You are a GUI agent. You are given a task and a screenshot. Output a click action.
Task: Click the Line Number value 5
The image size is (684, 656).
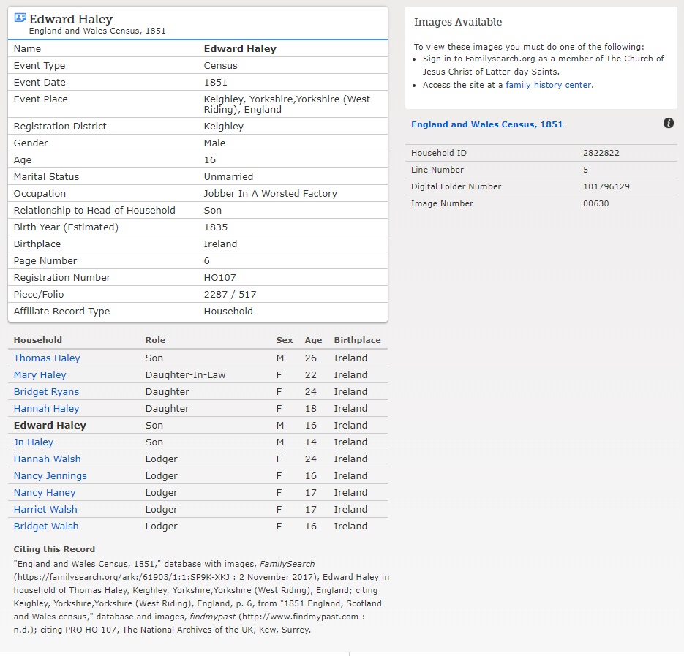coord(585,170)
